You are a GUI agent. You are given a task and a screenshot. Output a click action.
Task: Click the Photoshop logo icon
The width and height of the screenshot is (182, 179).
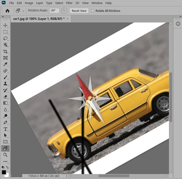click(x=4, y=2)
